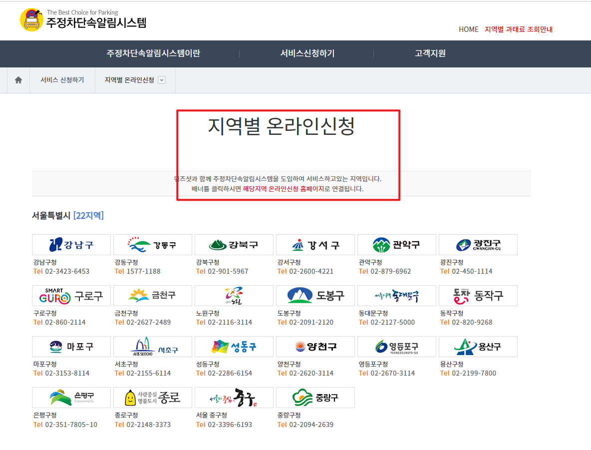591x450 pixels.
Task: Open the 금천구 district banner
Action: [x=153, y=296]
